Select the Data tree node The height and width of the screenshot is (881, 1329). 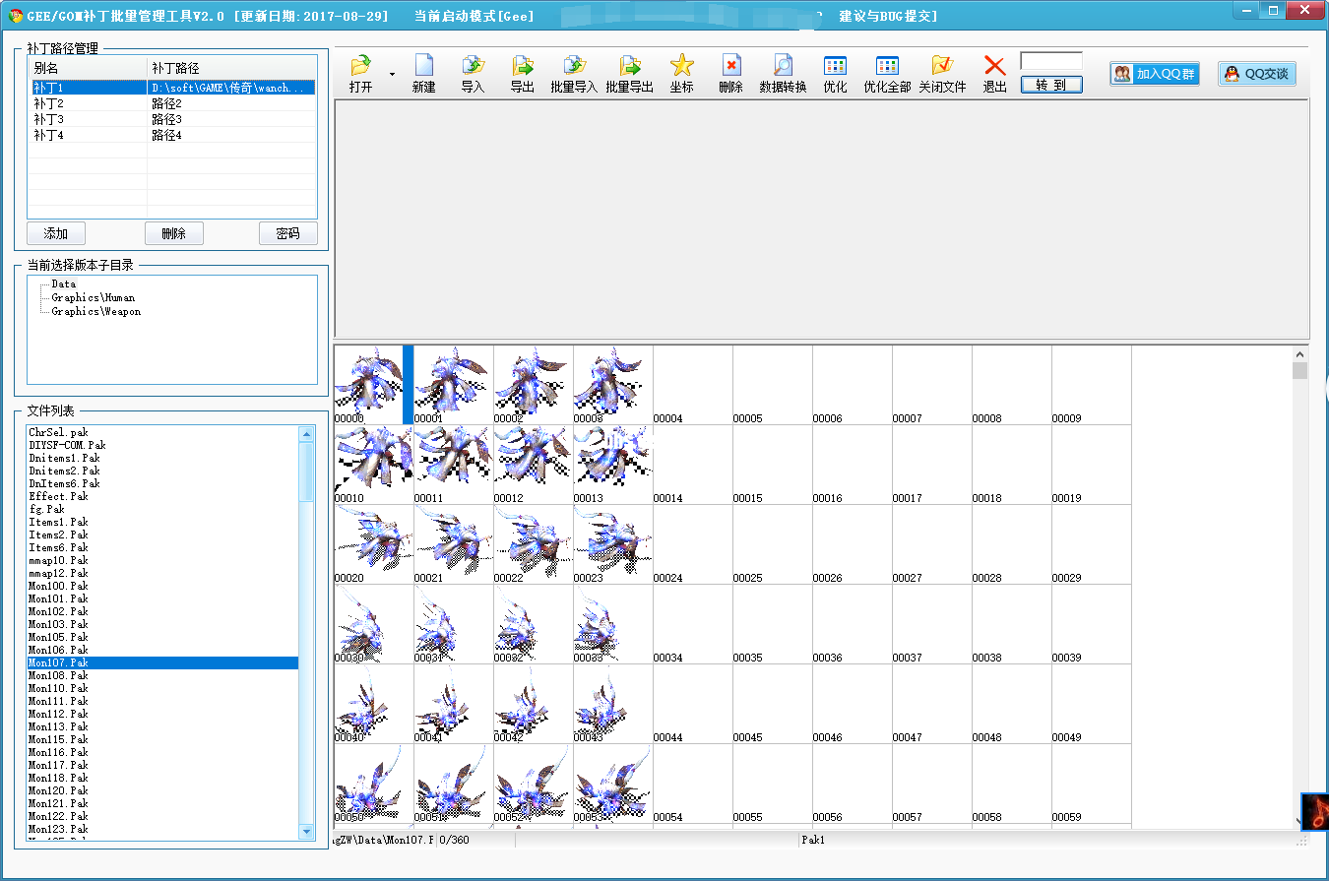click(x=64, y=283)
